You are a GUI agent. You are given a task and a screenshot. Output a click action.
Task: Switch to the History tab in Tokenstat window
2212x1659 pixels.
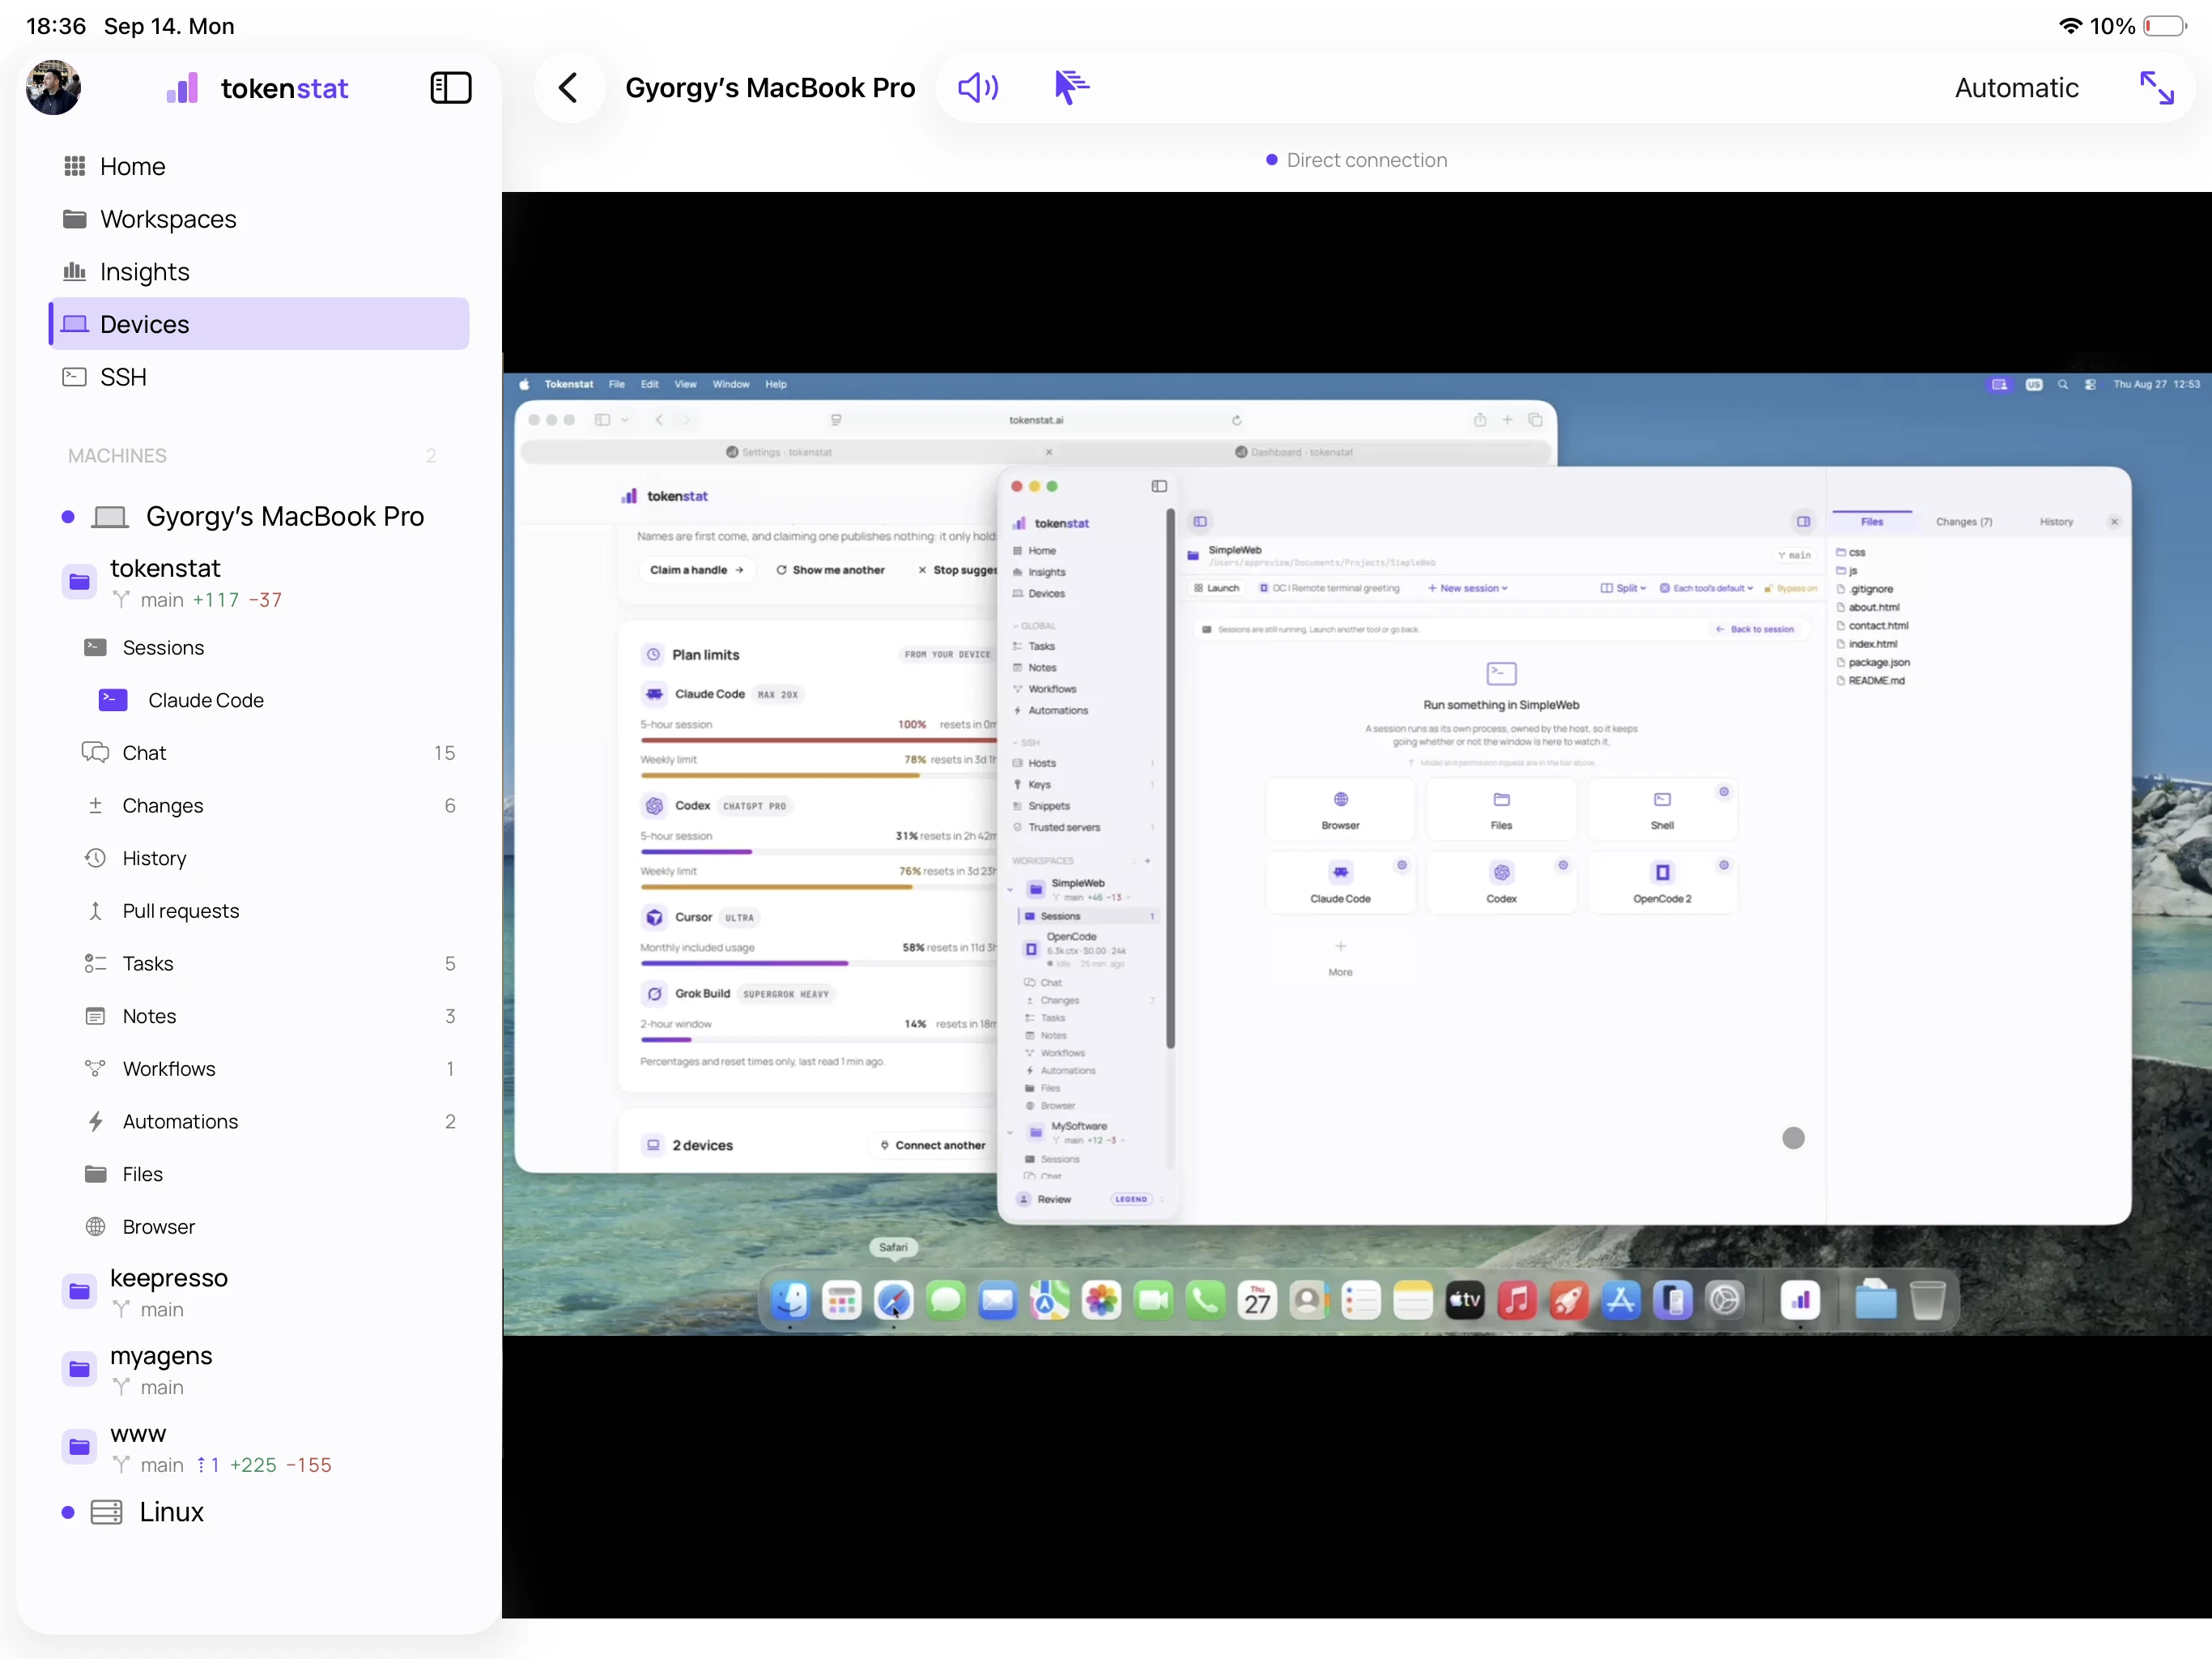click(x=2056, y=522)
